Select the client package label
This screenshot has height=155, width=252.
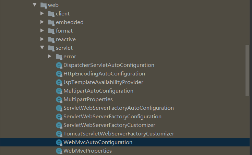63,14
